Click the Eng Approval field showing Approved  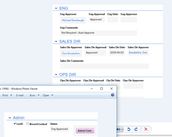coord(97,20)
